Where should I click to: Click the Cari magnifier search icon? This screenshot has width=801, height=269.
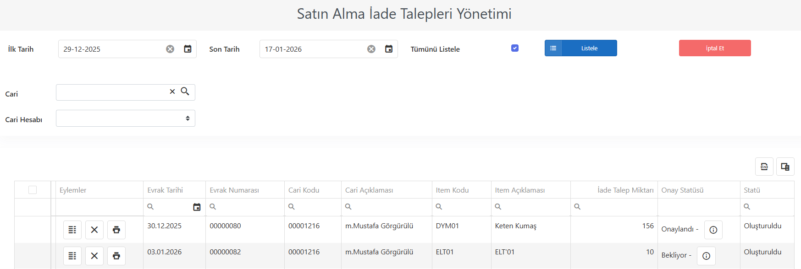pos(185,91)
